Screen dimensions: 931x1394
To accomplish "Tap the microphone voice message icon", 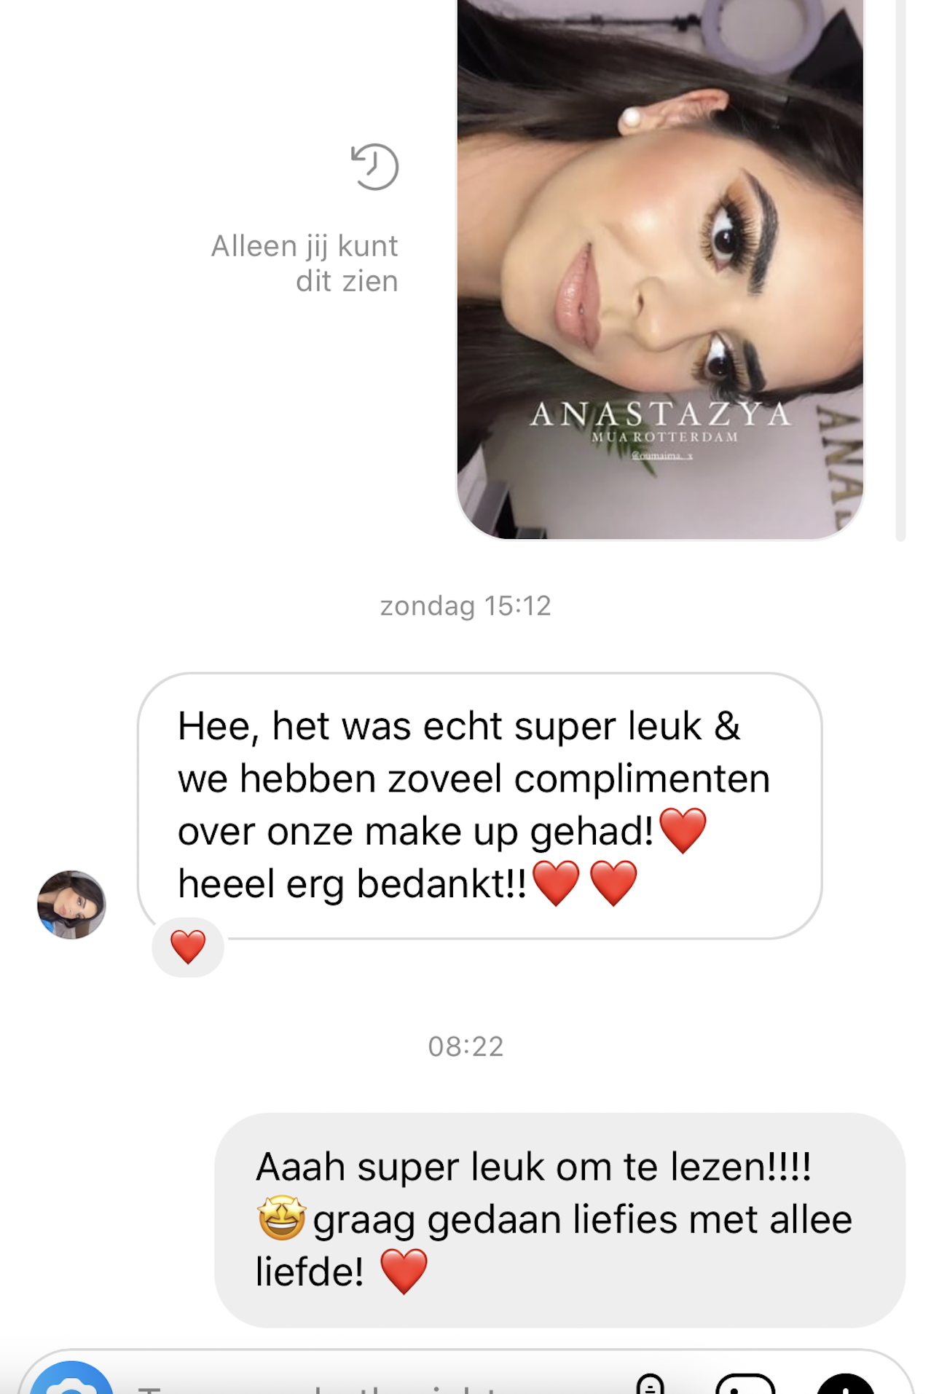I will pyautogui.click(x=650, y=1384).
